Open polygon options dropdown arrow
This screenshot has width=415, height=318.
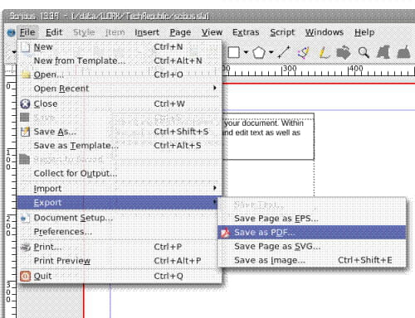click(271, 52)
